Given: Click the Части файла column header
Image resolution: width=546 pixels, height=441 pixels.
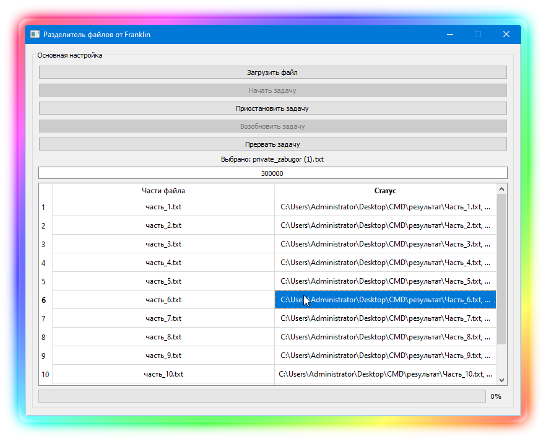Looking at the screenshot, I should [x=163, y=191].
